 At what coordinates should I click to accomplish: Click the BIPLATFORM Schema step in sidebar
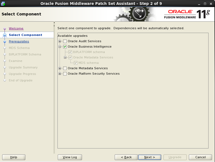coord(25,54)
